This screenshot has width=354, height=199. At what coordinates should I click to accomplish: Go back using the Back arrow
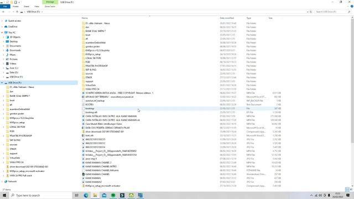point(3,12)
